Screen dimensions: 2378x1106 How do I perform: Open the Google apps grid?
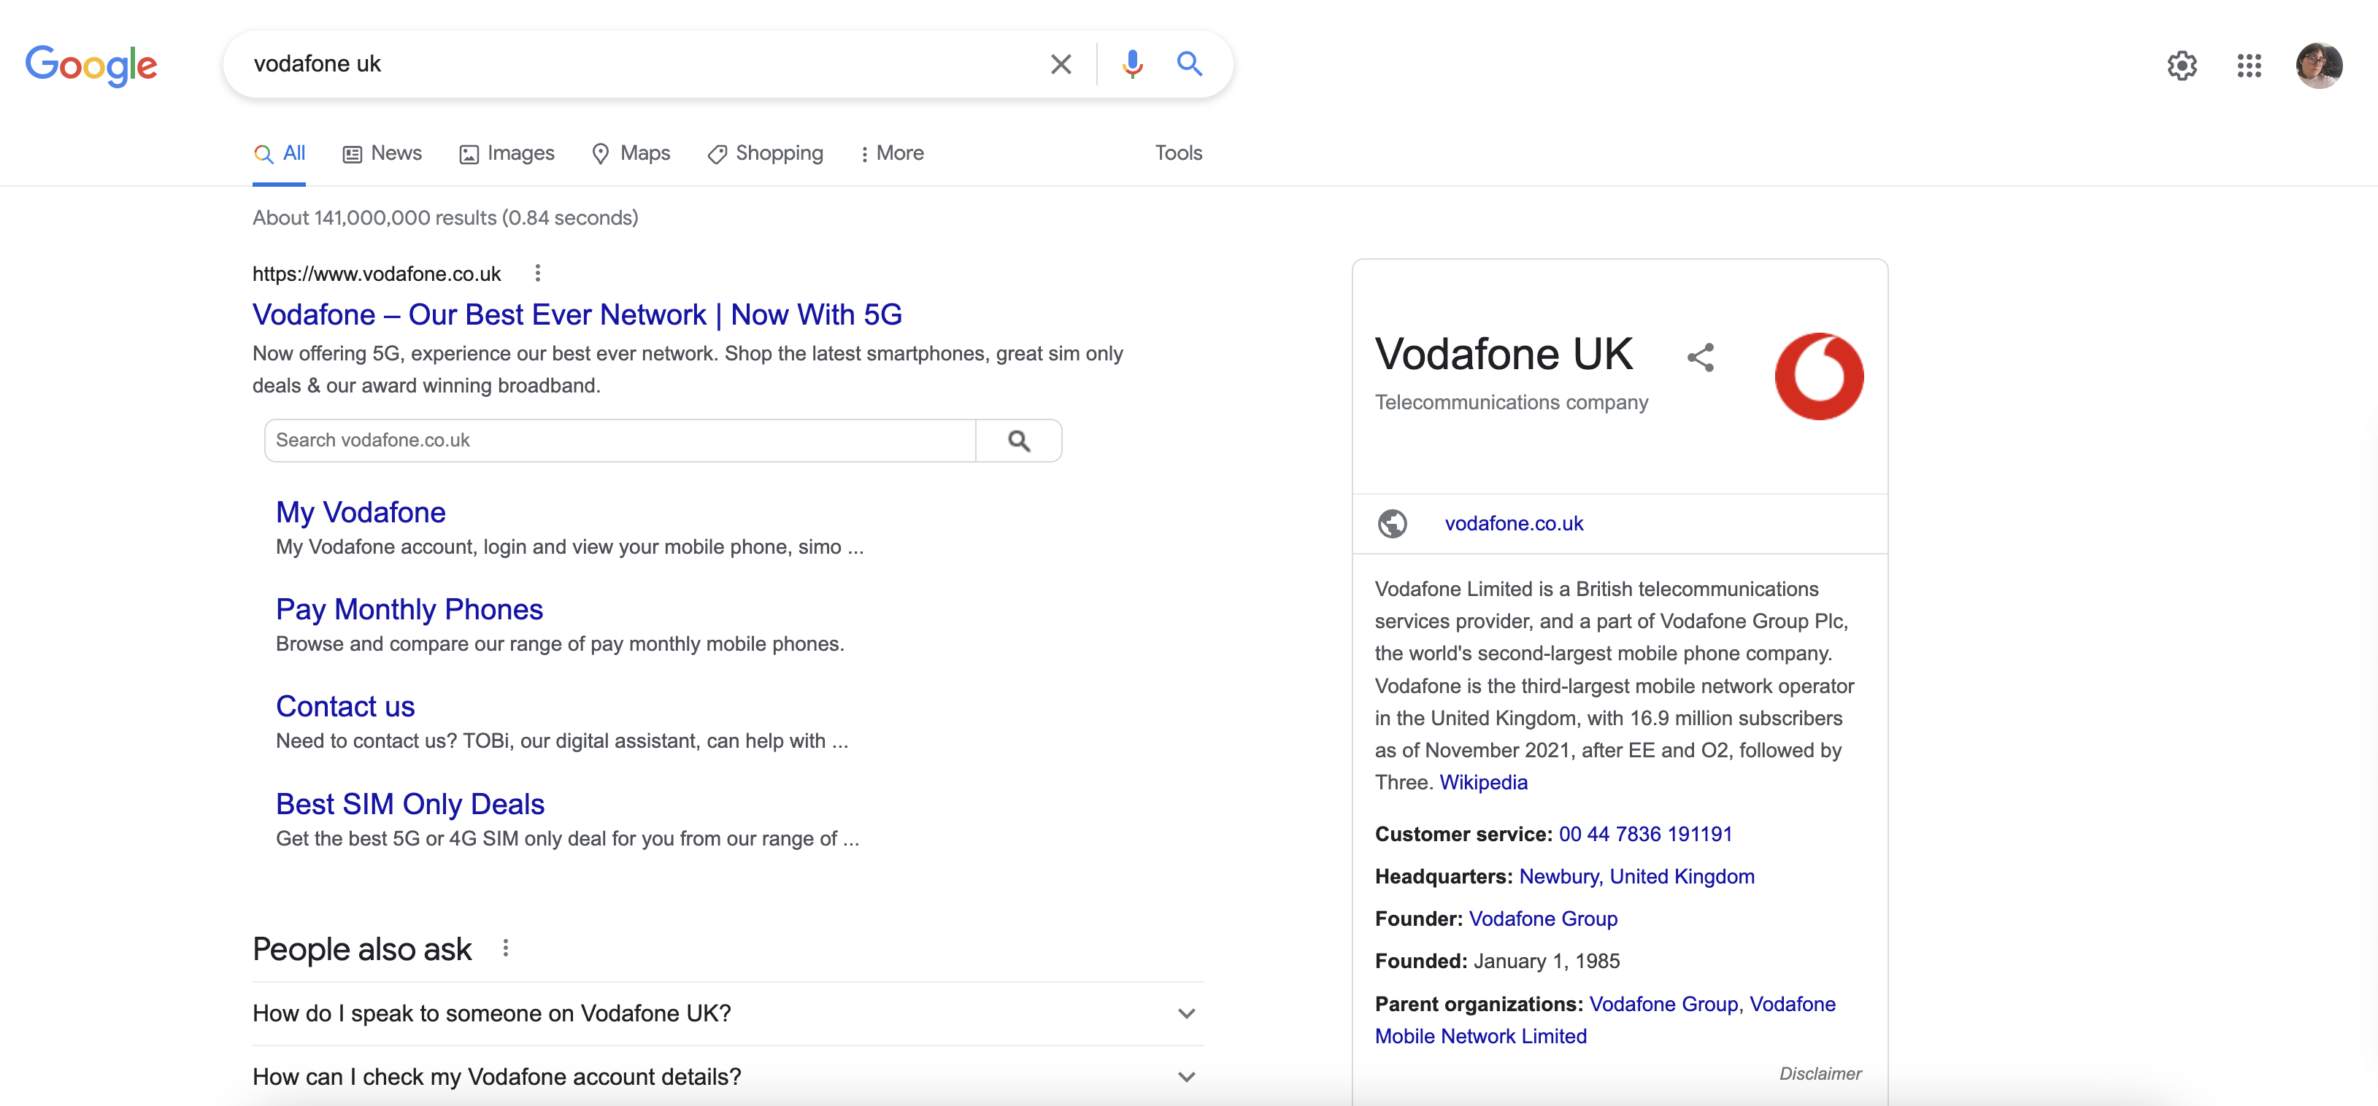tap(2249, 66)
